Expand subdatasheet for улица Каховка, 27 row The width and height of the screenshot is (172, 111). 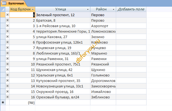point(7,37)
